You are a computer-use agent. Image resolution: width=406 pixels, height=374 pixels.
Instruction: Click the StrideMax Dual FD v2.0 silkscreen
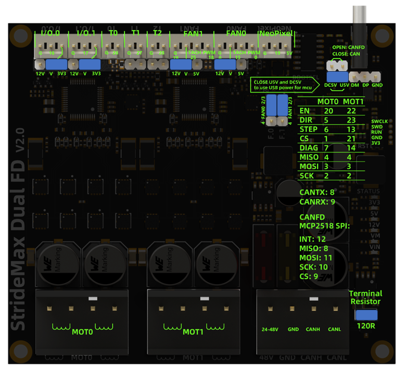point(18,229)
